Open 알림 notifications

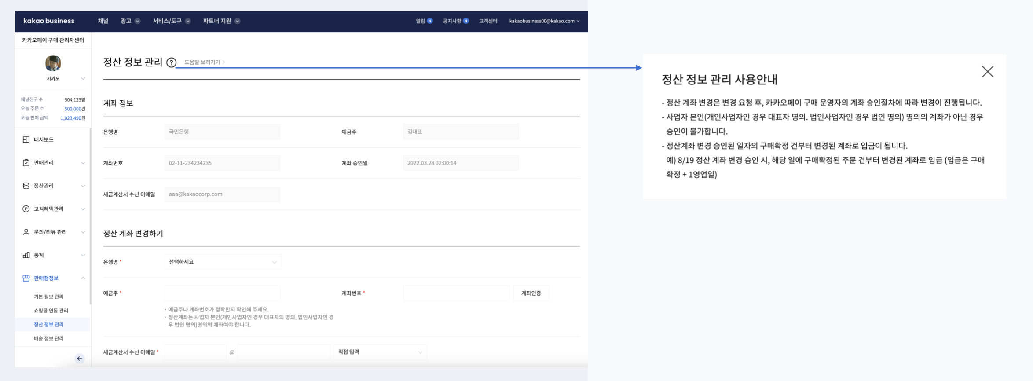[421, 21]
